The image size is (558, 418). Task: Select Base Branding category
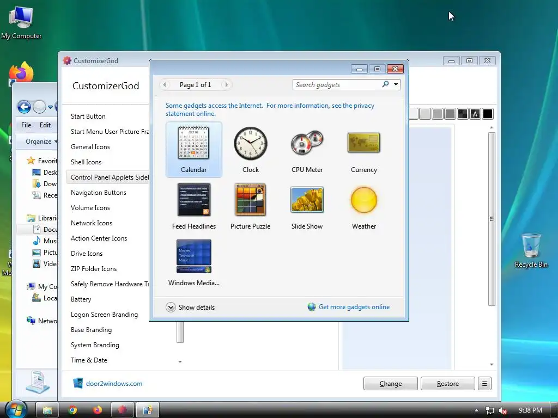point(91,330)
